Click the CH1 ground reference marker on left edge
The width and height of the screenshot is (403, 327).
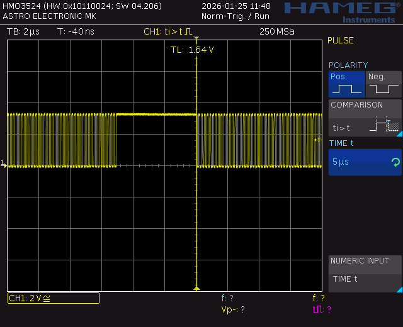click(4, 164)
